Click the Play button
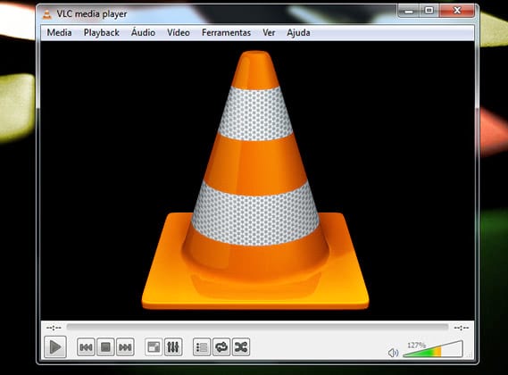 click(55, 347)
